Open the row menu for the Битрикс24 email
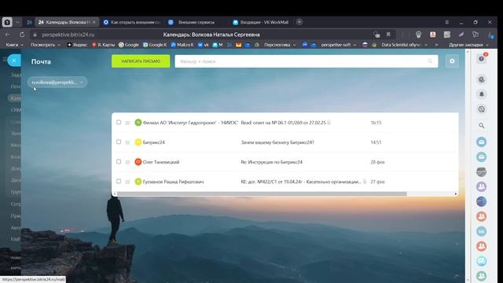This screenshot has width=503, height=283. [127, 142]
